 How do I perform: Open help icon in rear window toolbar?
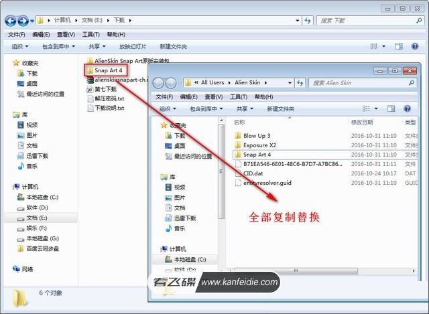point(415,46)
